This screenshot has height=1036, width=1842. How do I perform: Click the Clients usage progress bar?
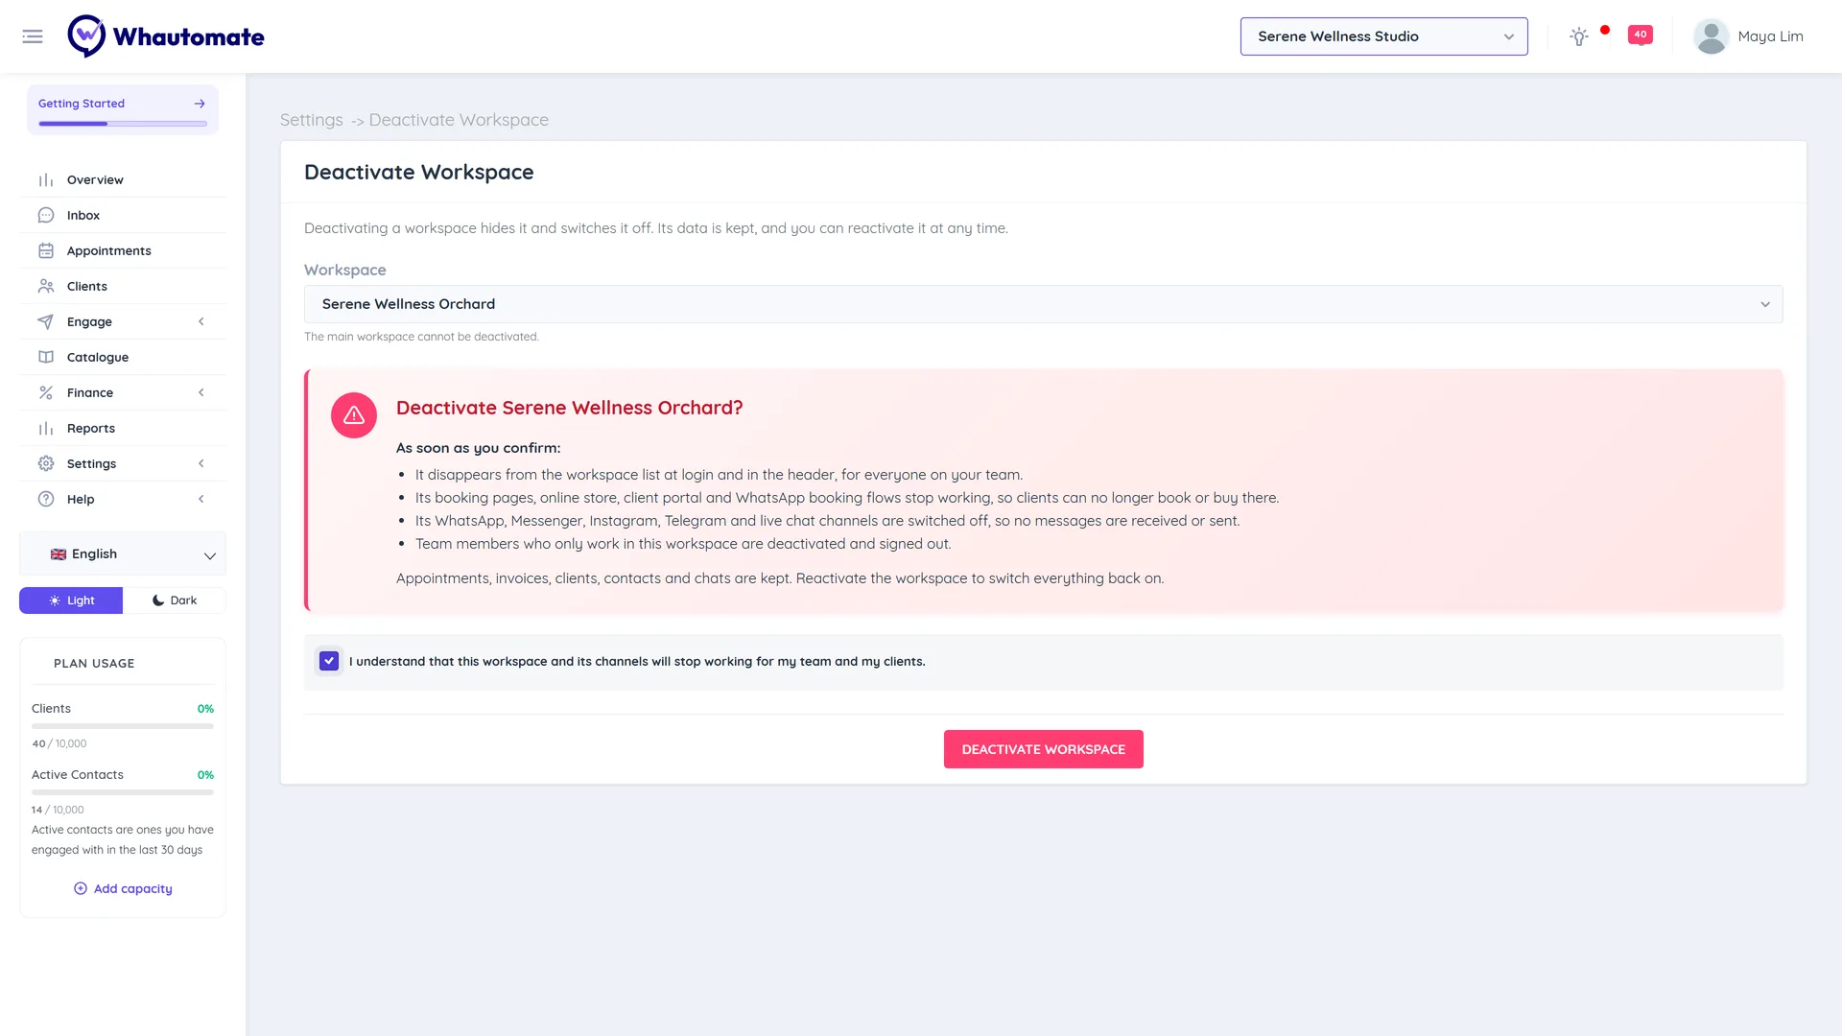[123, 726]
